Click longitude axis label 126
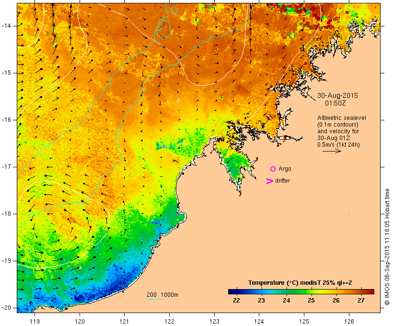The width and height of the screenshot is (393, 326). click(349, 321)
